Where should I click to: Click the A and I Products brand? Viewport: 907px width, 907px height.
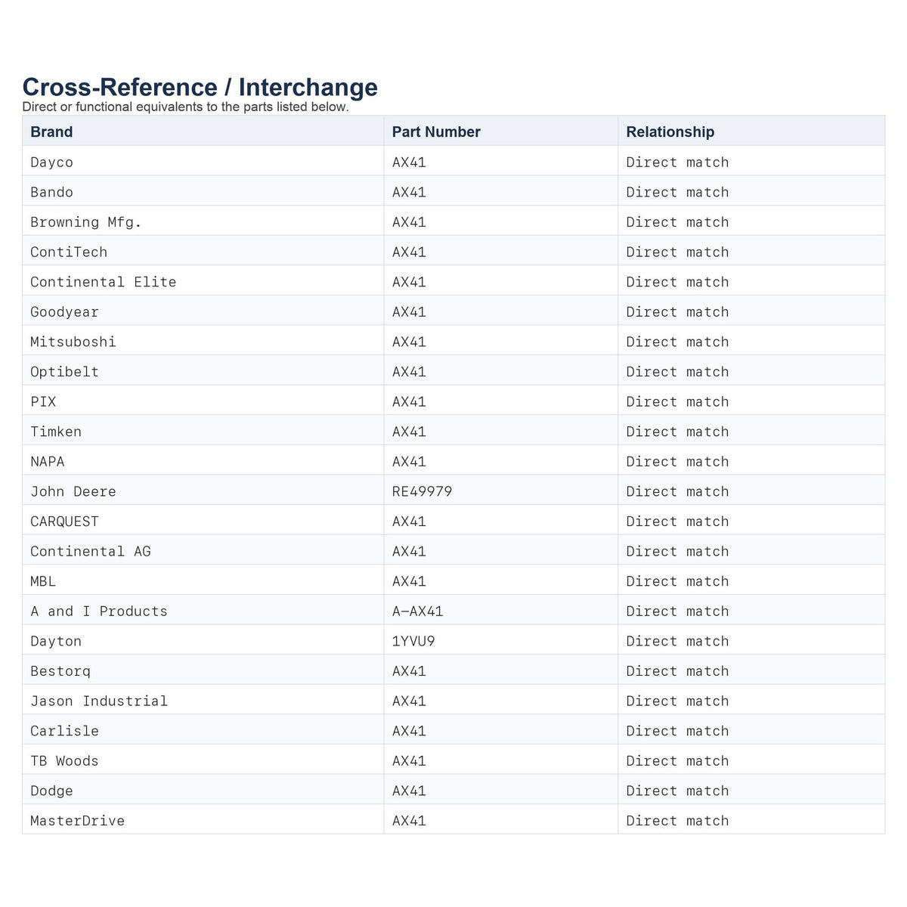99,611
